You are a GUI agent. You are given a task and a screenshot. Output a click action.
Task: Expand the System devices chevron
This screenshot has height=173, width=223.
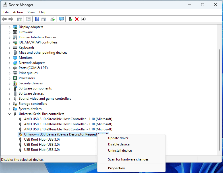[9, 109]
